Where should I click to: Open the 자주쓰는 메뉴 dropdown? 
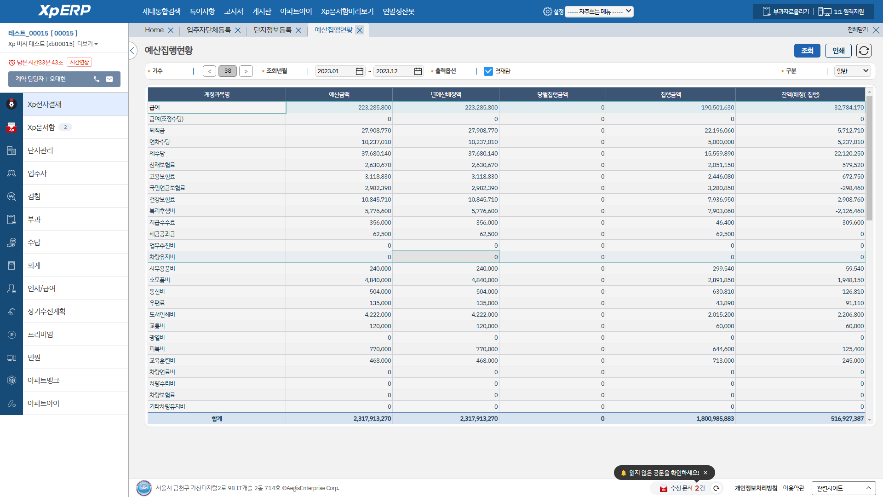click(599, 12)
